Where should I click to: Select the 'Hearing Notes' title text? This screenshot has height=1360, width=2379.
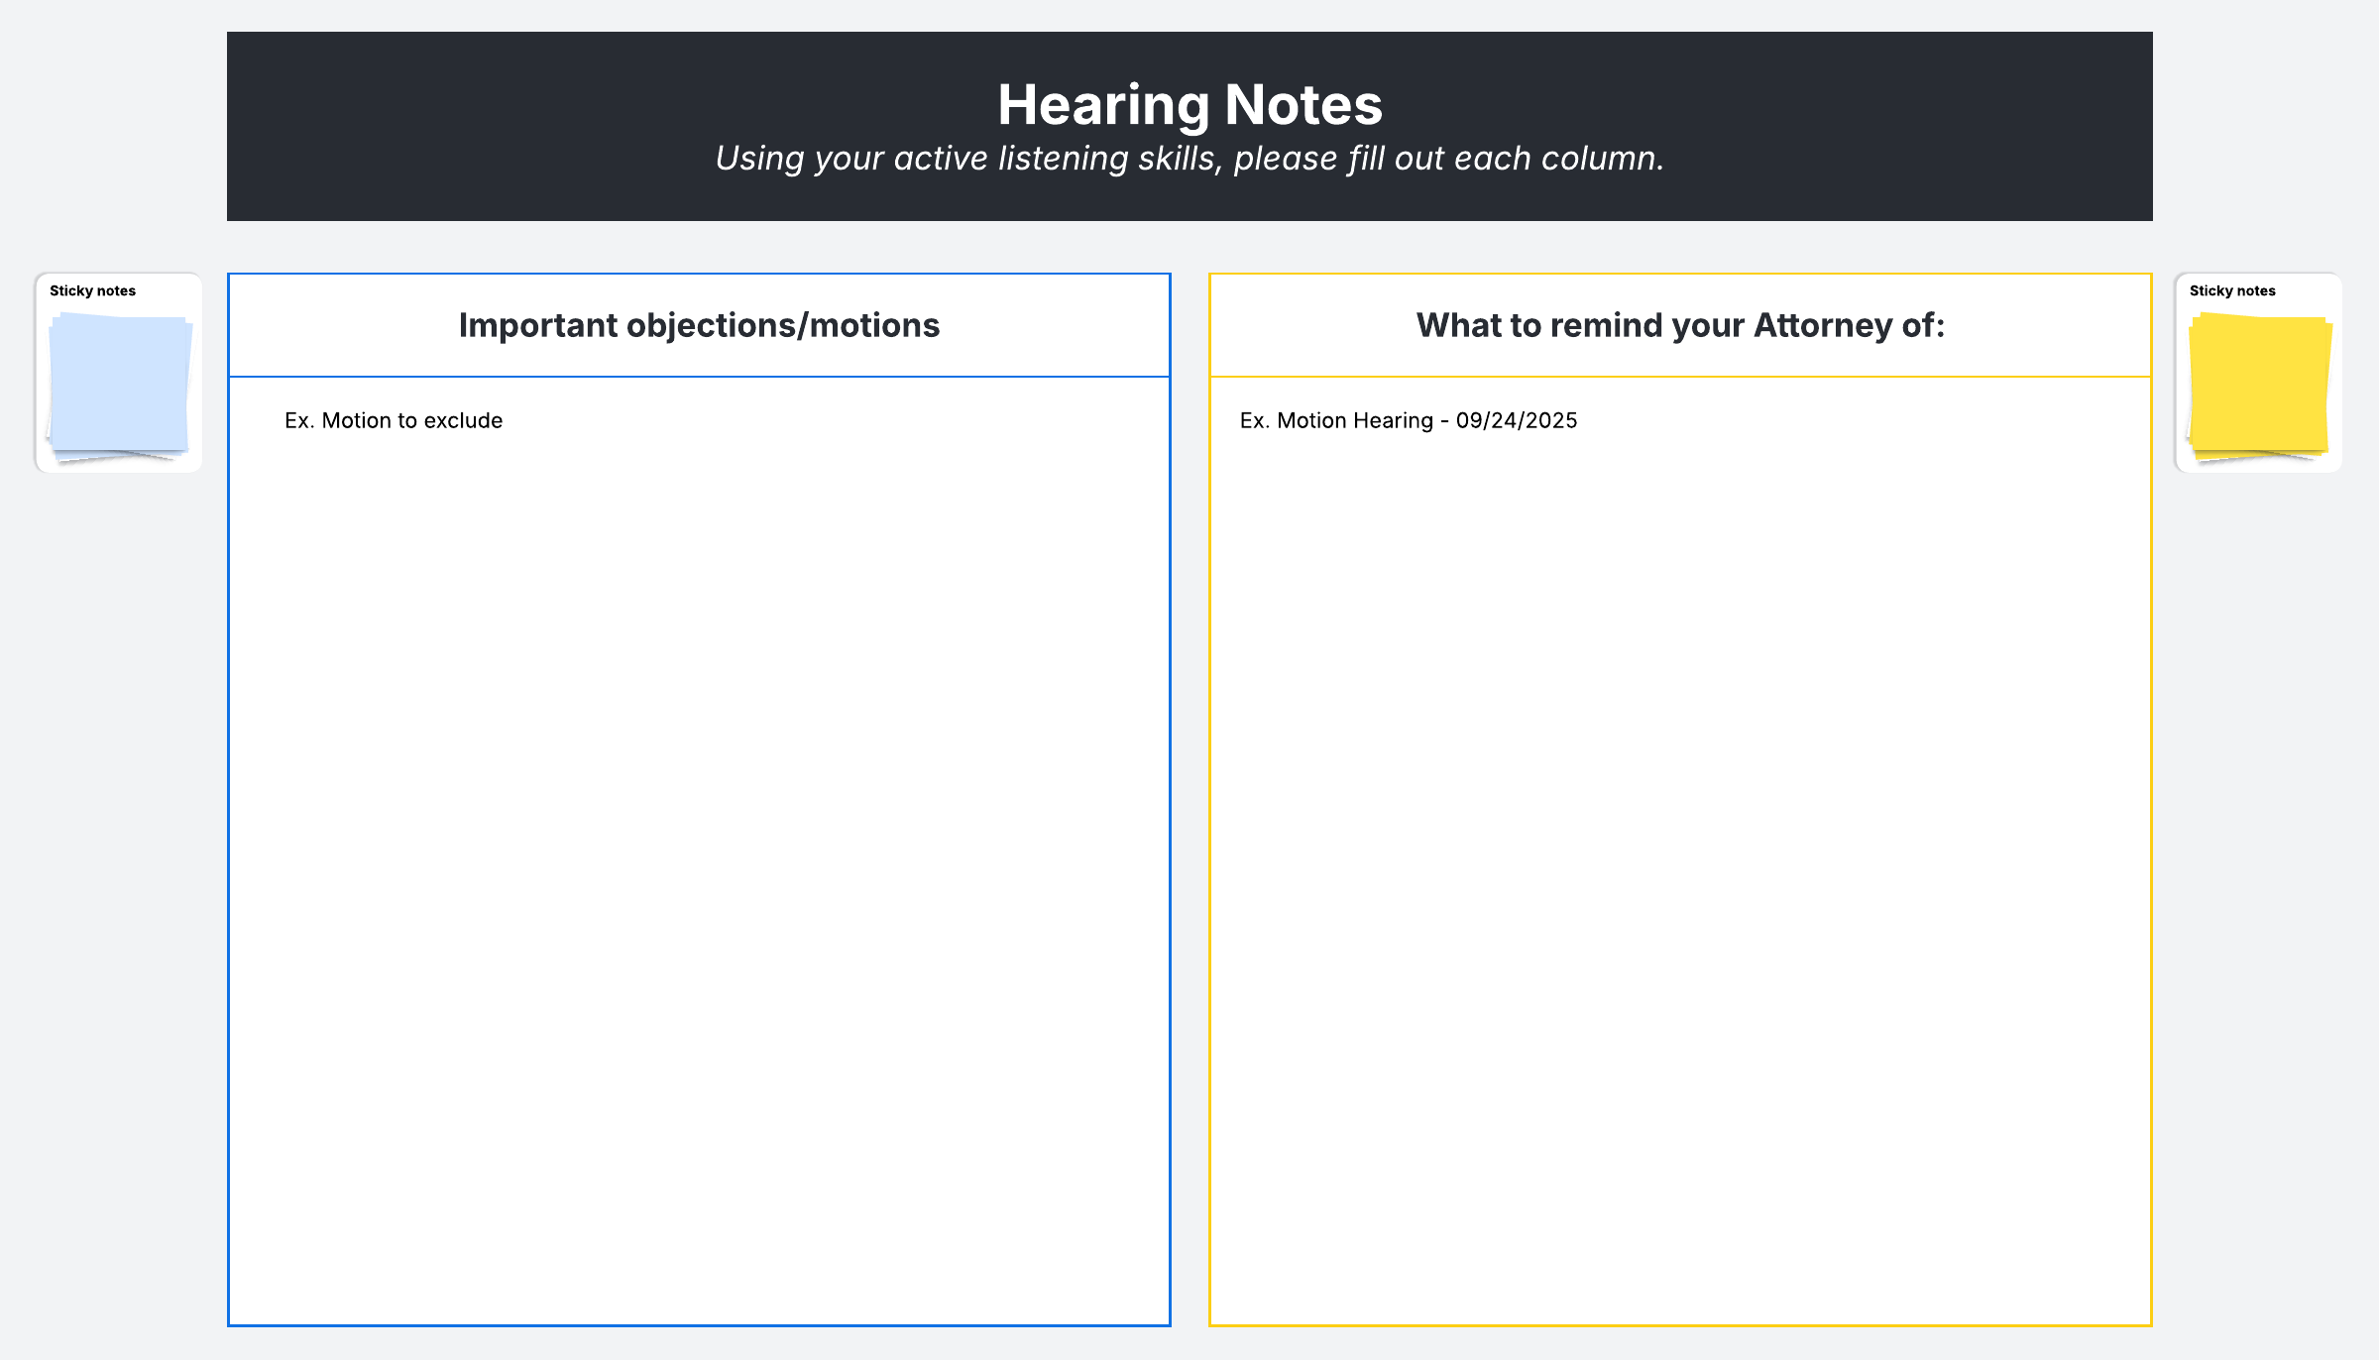pos(1189,105)
